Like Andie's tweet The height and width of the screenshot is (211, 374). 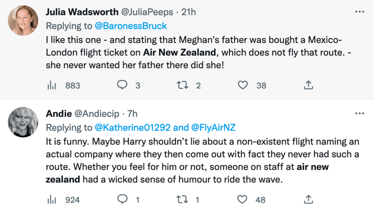coord(243,200)
